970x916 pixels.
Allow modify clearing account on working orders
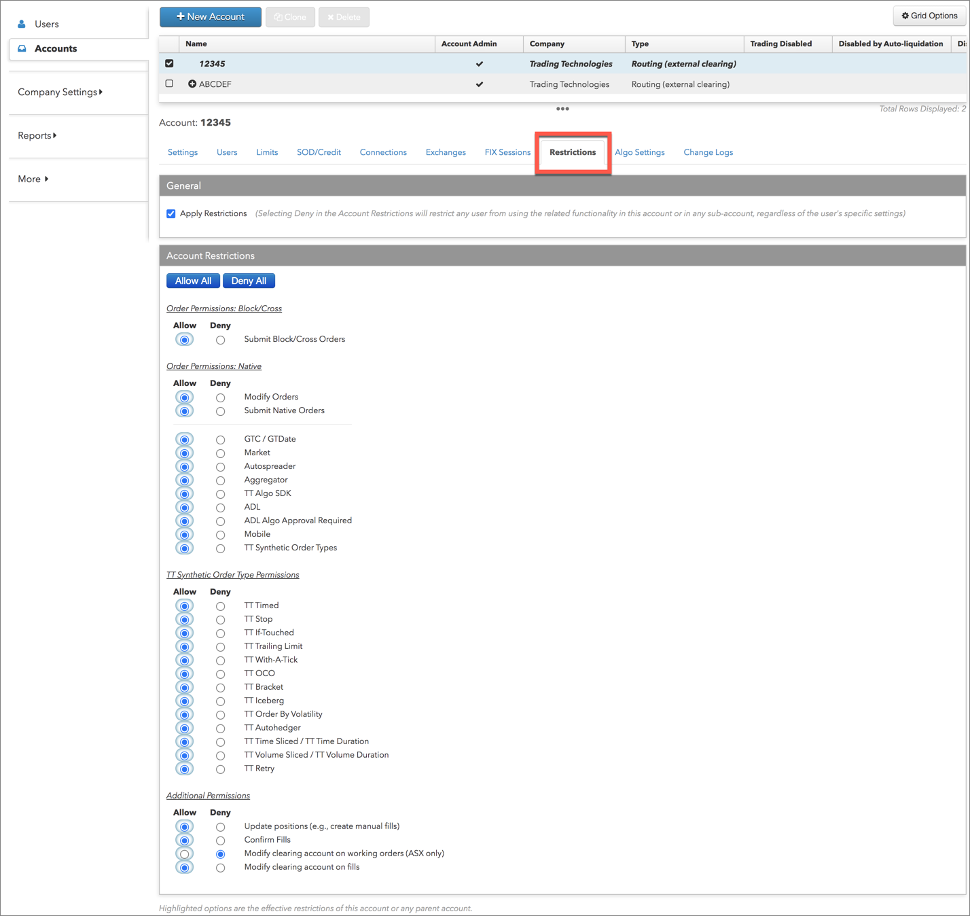coord(184,854)
